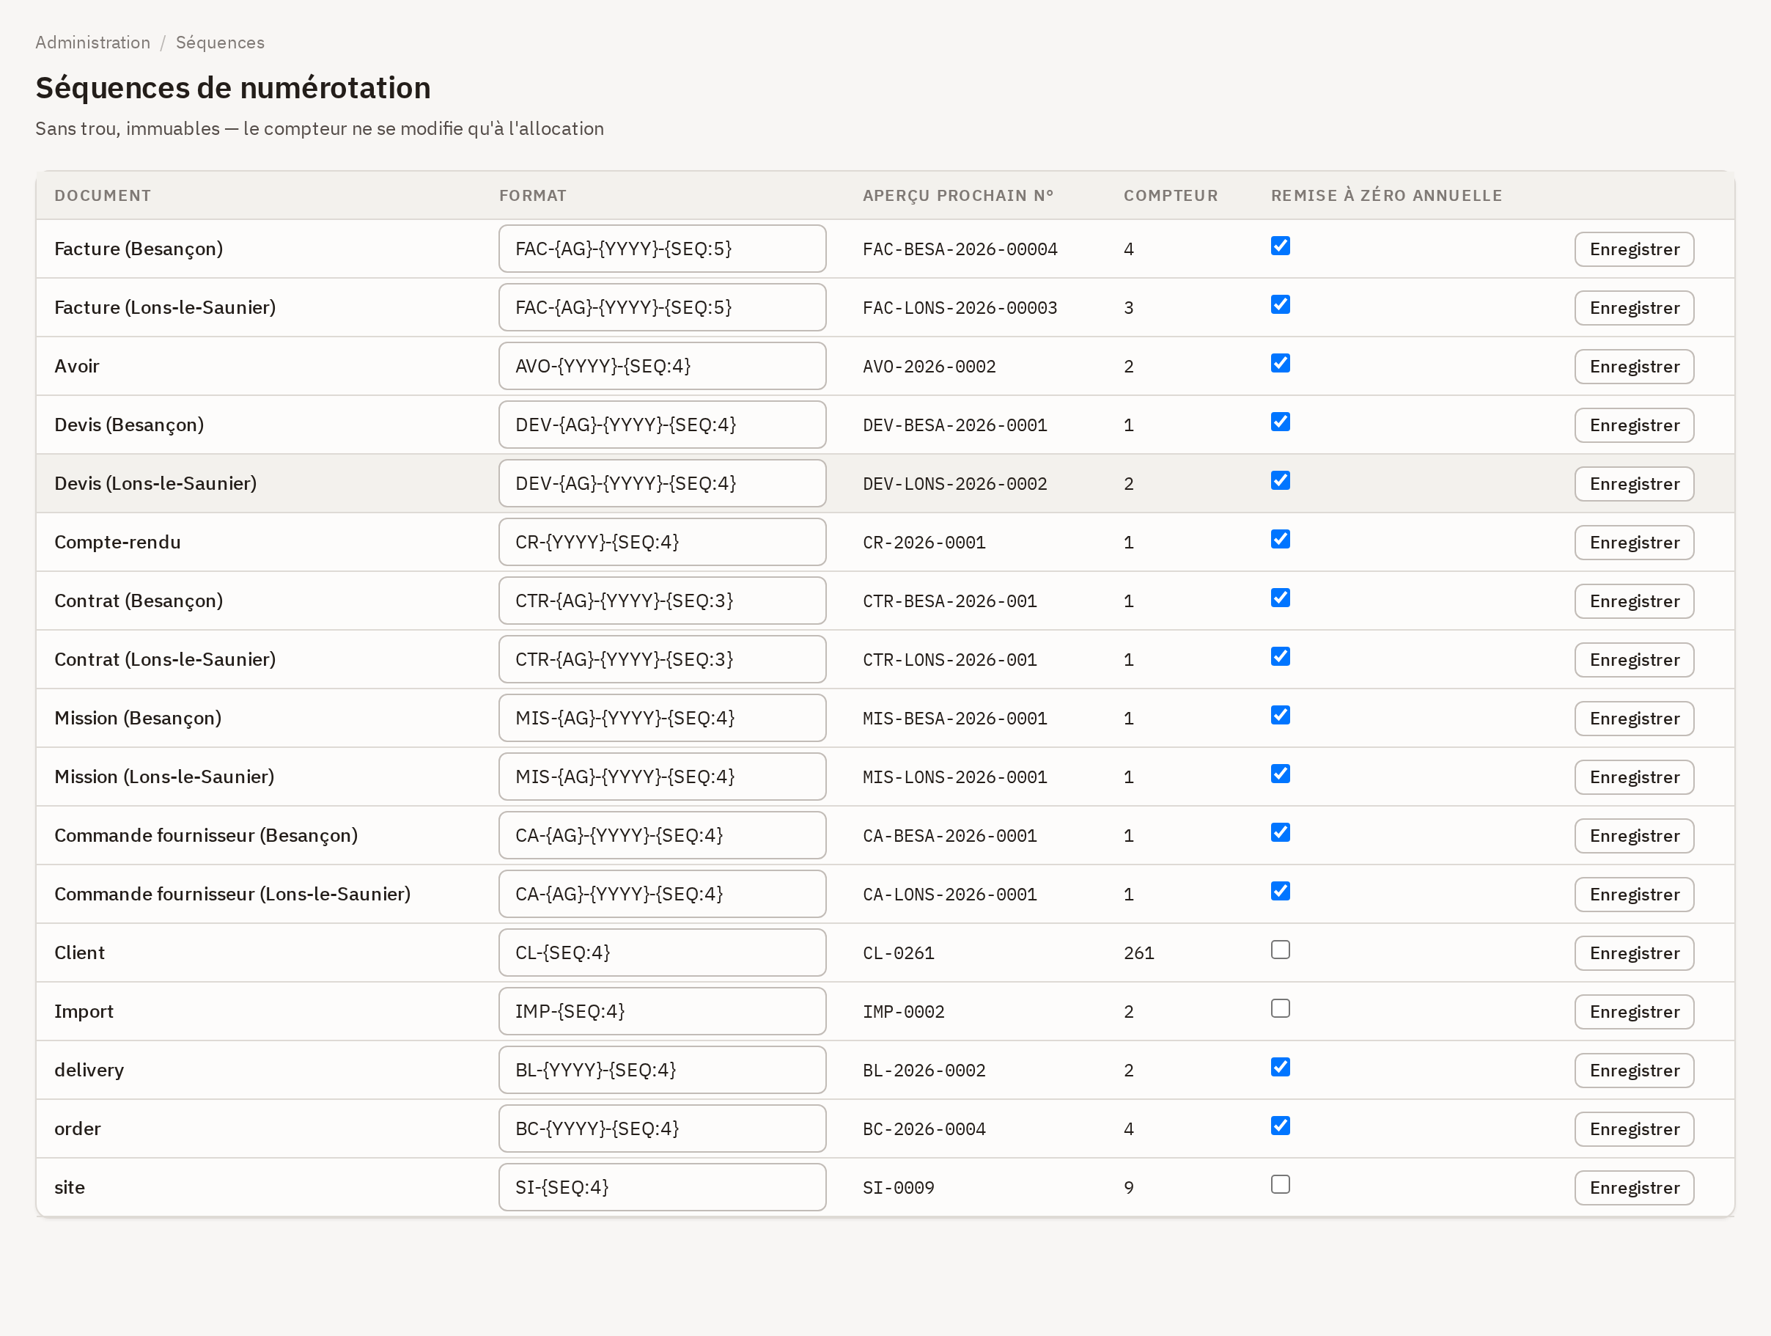
Task: Focus the BC-{YYYY}-{SEQ:4} format field
Action: point(662,1129)
